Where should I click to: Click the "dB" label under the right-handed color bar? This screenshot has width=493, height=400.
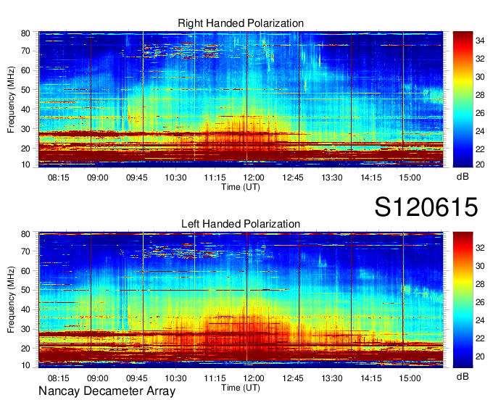(x=463, y=177)
